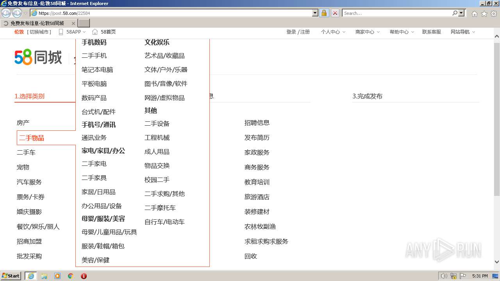500x281 pixels.
Task: Open the 联系客服 link
Action: (432, 32)
